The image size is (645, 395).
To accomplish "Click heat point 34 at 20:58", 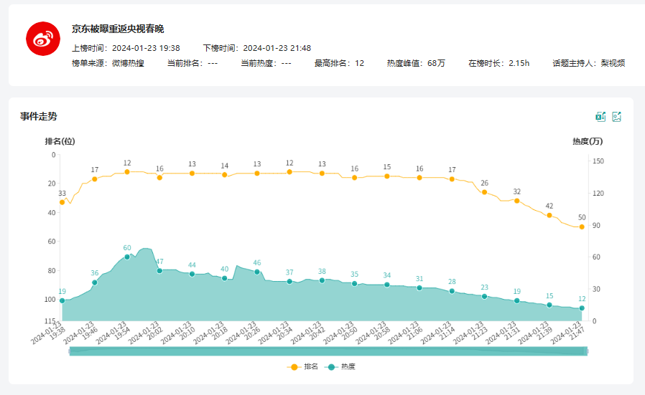I will pos(387,285).
